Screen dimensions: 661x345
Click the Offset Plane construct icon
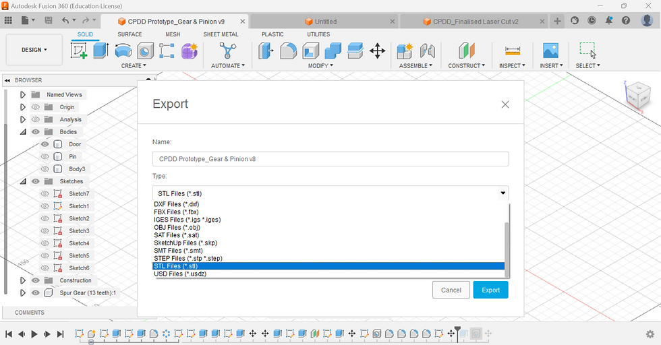[x=466, y=51]
